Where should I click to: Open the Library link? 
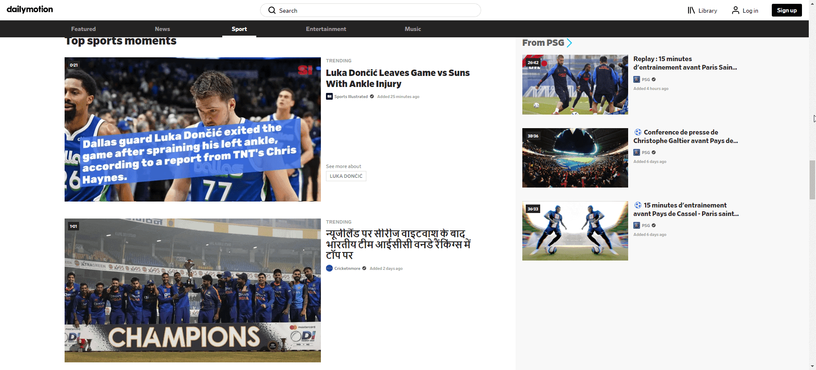point(708,11)
